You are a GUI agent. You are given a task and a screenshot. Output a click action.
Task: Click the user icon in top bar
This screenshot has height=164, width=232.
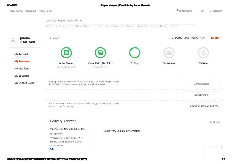coord(210,11)
